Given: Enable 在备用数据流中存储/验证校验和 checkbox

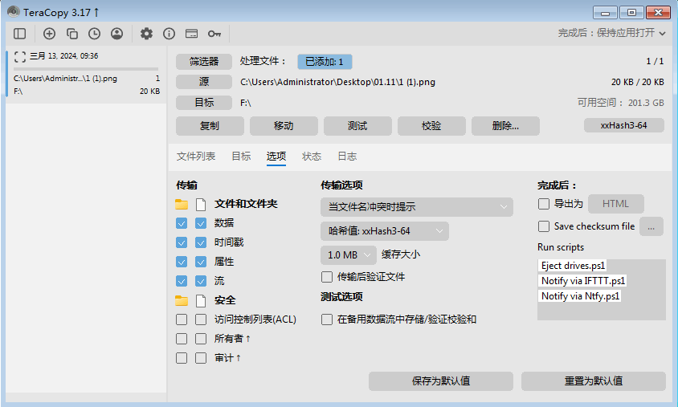Looking at the screenshot, I should click(327, 319).
